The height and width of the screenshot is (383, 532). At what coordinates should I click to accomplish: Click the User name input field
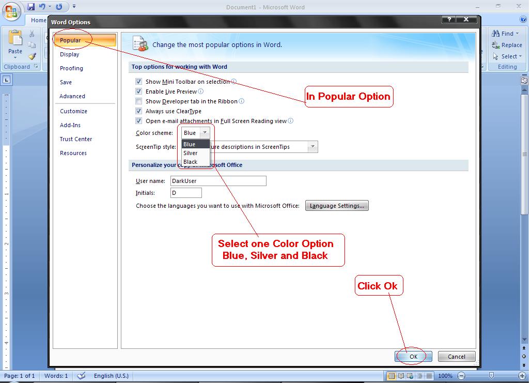(218, 181)
